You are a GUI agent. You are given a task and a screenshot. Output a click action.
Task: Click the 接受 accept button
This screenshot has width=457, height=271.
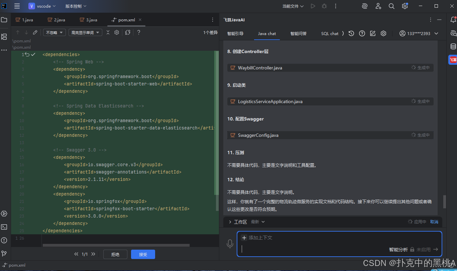tap(143, 254)
